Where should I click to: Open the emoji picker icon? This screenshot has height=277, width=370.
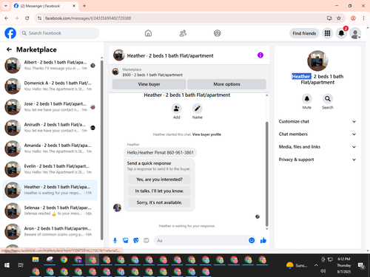pos(252,240)
